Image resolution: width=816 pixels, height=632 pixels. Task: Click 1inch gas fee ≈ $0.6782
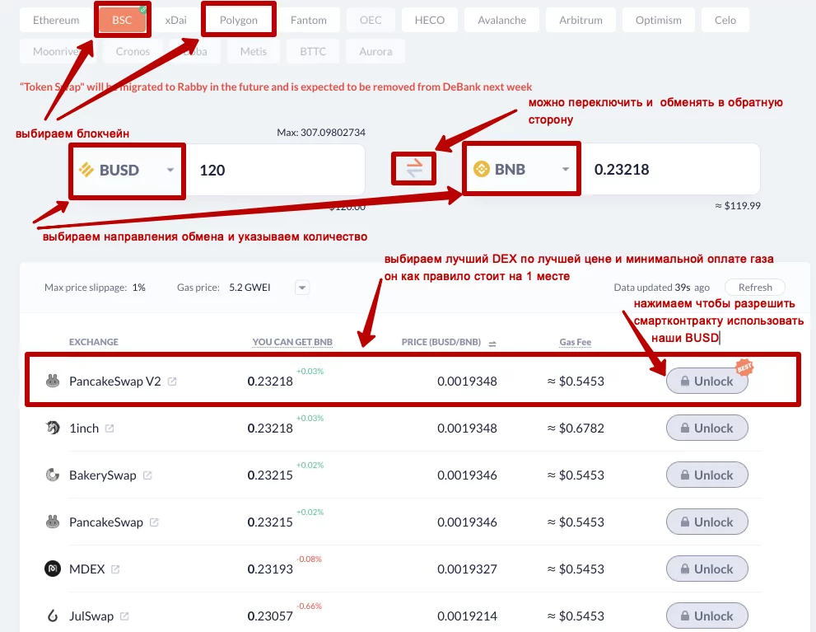576,428
